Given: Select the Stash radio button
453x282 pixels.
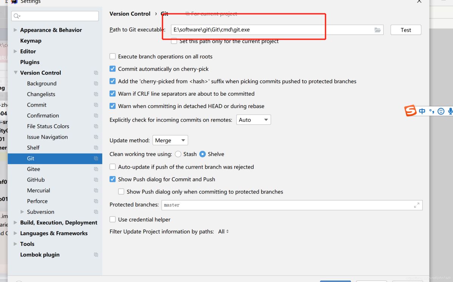Looking at the screenshot, I should coord(178,154).
